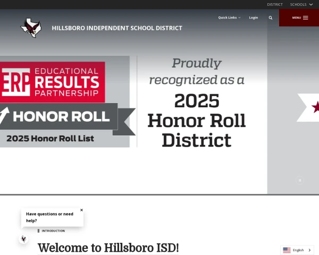The height and width of the screenshot is (255, 319).
Task: Open the MENU button label
Action: (297, 18)
